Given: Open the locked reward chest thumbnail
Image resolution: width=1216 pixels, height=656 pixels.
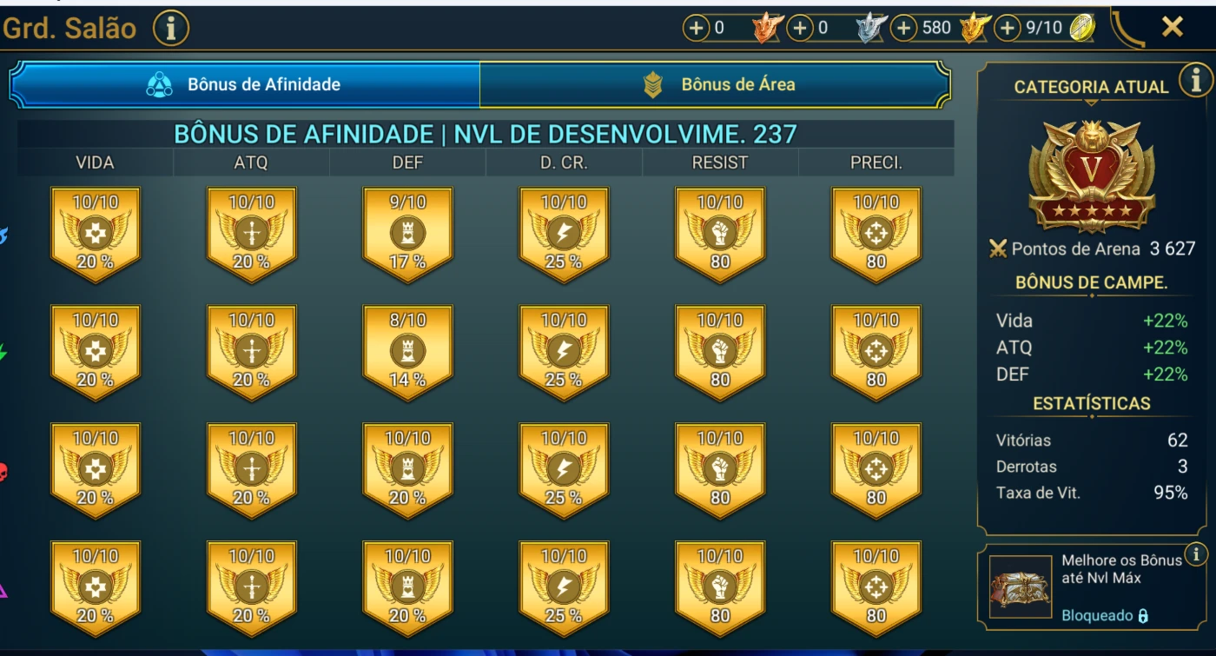Looking at the screenshot, I should [1021, 586].
